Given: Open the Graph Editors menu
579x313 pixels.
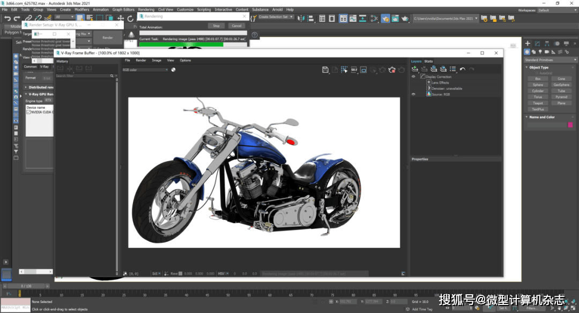Looking at the screenshot, I should tap(123, 10).
